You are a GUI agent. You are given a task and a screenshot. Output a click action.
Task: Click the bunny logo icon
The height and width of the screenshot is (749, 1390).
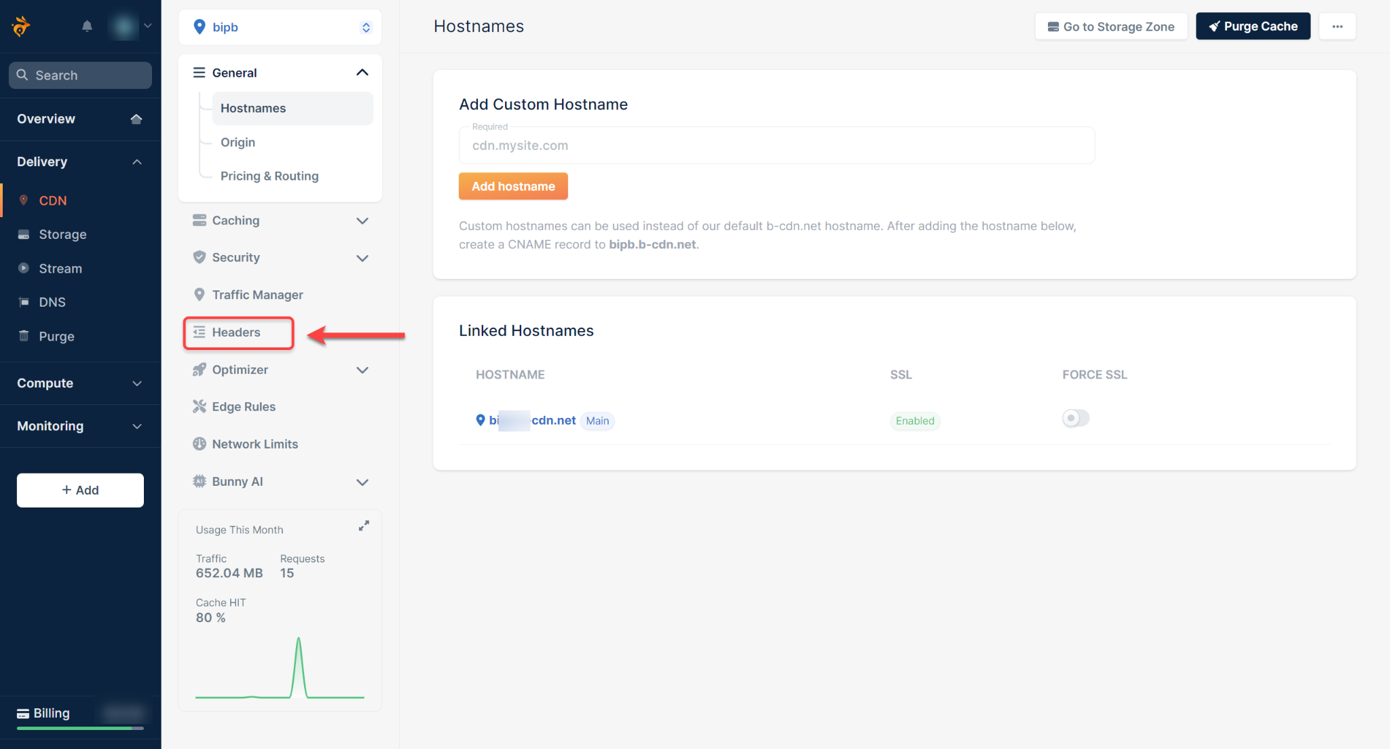click(x=21, y=26)
